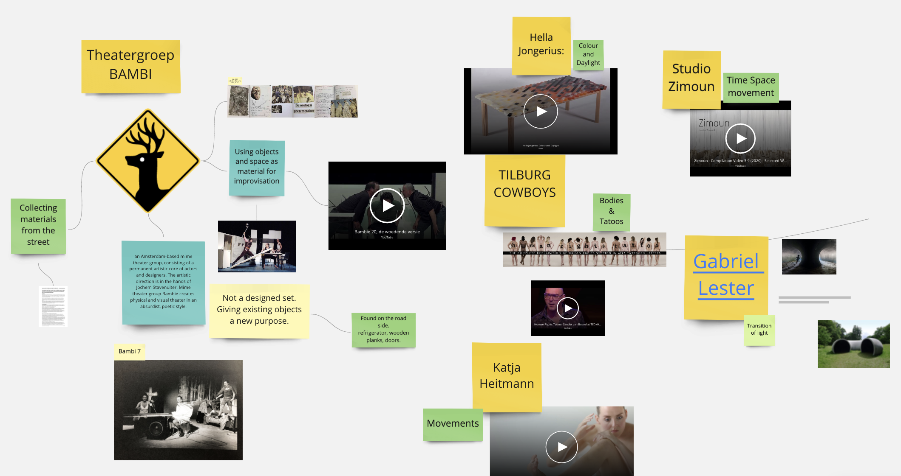Click the Found on the road side note
Screen dimensions: 901x476
383,330
